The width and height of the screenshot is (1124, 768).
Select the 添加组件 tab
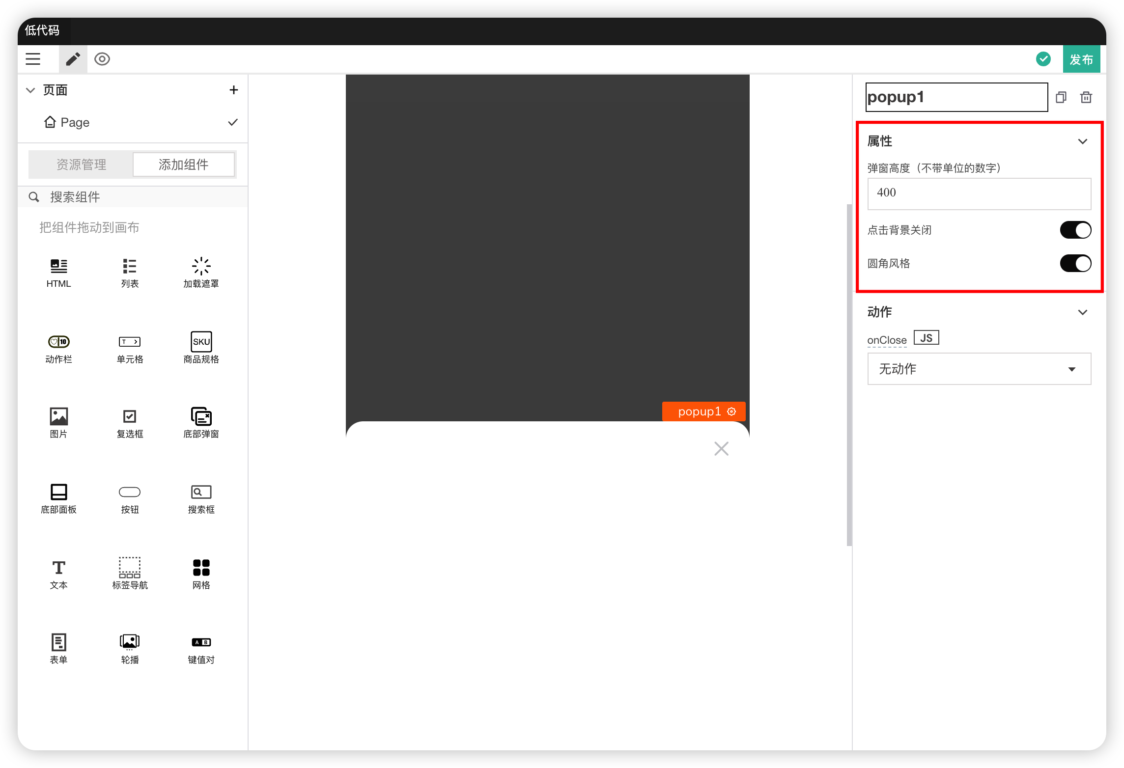(183, 165)
